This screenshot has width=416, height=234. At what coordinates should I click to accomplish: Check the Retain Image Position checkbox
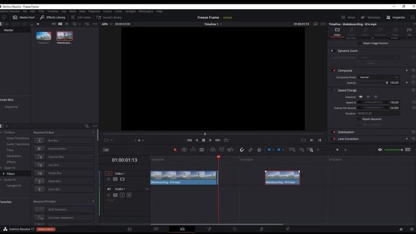(x=359, y=43)
